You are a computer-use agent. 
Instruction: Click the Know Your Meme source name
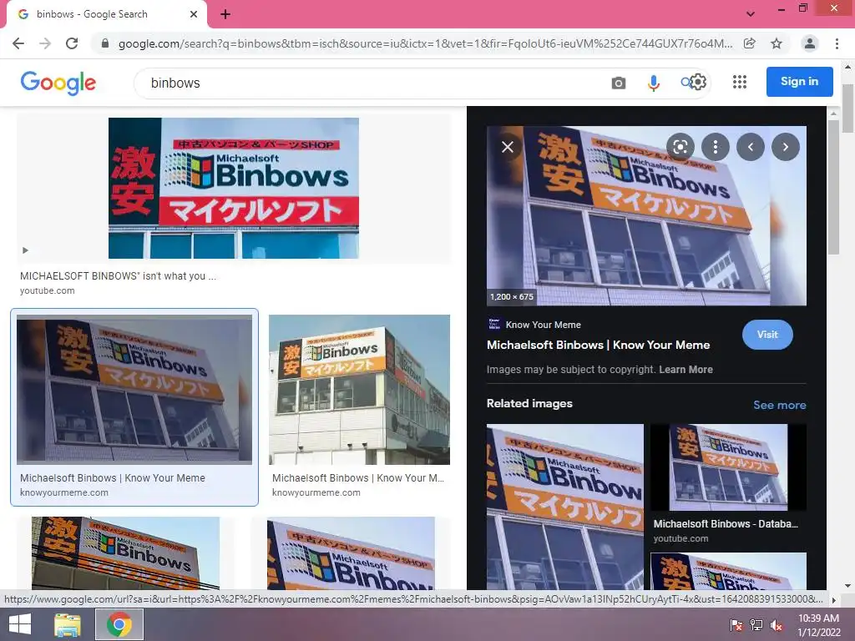(x=543, y=325)
